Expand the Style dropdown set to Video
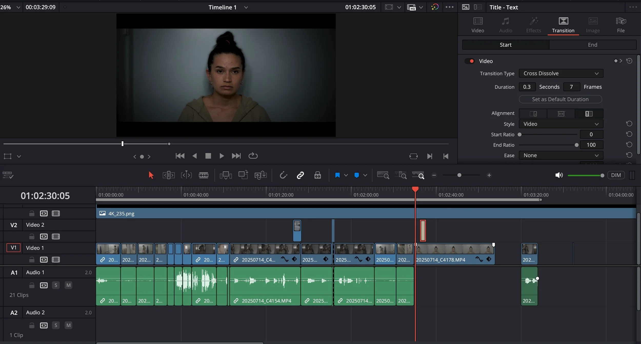Viewport: 641px width, 344px height. pyautogui.click(x=561, y=124)
